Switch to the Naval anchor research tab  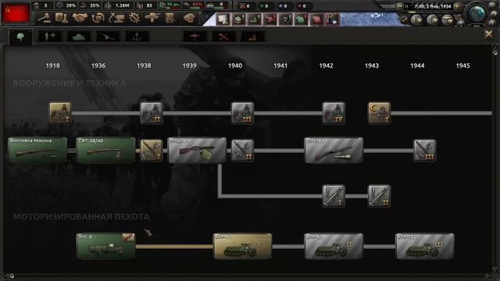[137, 37]
